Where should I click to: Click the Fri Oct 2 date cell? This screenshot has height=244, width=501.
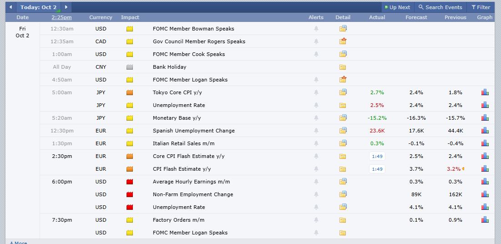(x=22, y=32)
